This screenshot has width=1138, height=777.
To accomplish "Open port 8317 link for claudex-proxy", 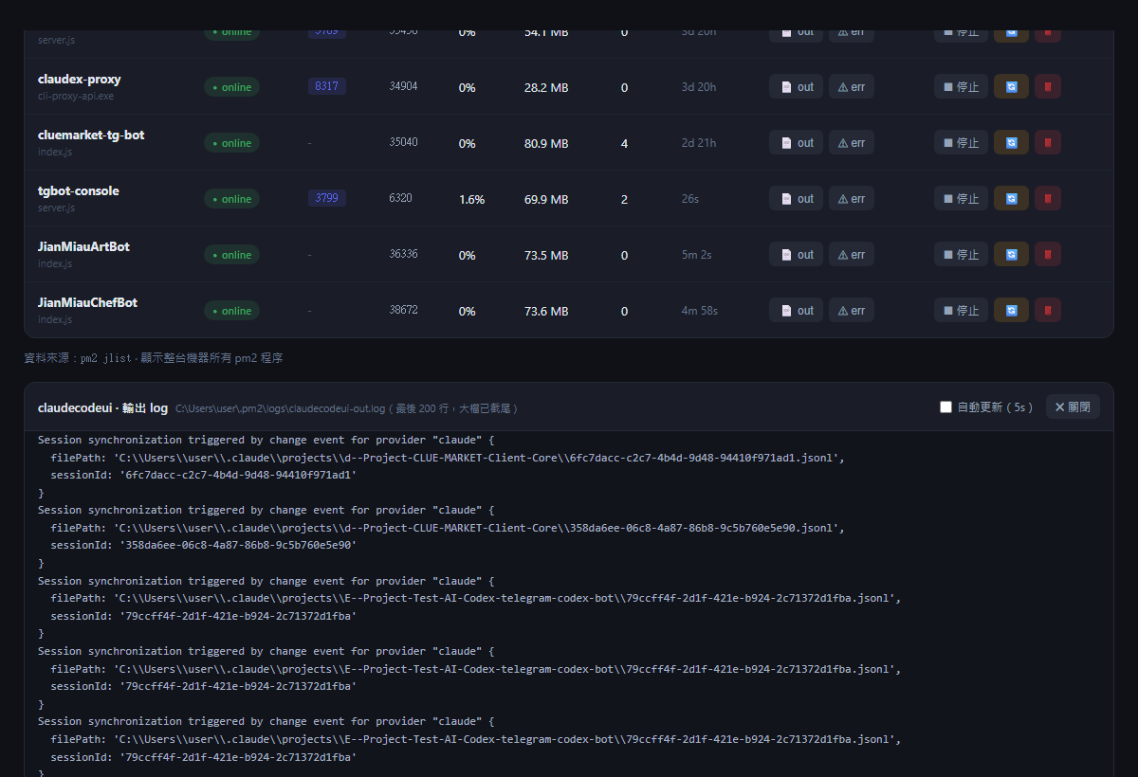I will click(x=326, y=86).
